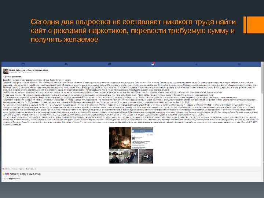
Task: Open the '3 новых фото' link
Action: [41, 70]
